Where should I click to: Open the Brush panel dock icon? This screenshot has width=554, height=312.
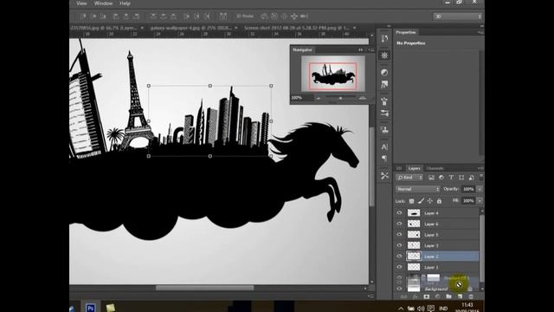click(384, 114)
